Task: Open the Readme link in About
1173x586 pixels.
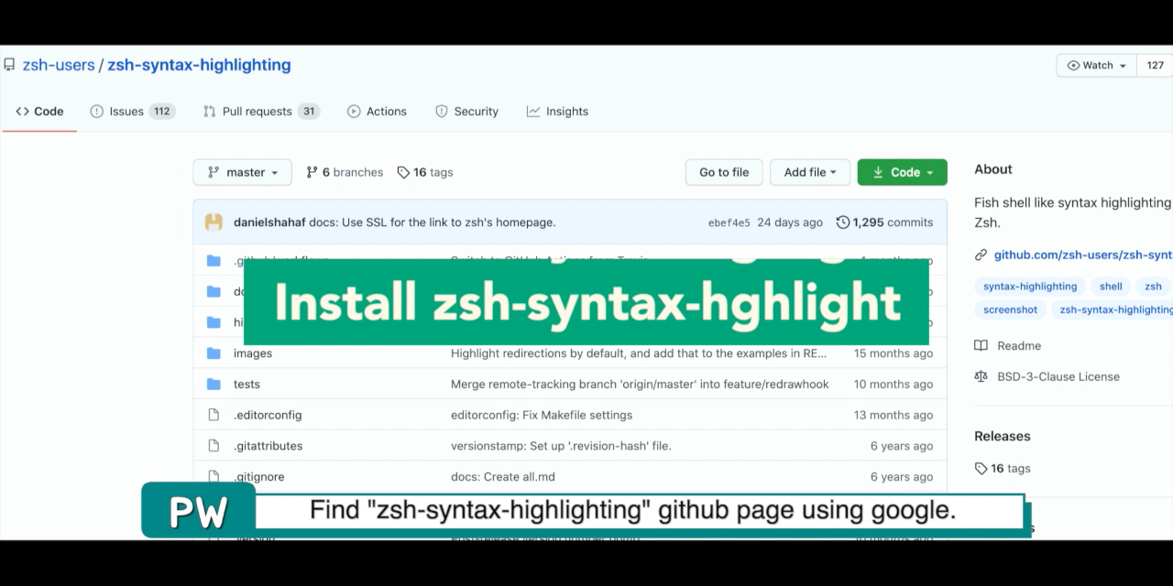Action: pyautogui.click(x=1019, y=346)
